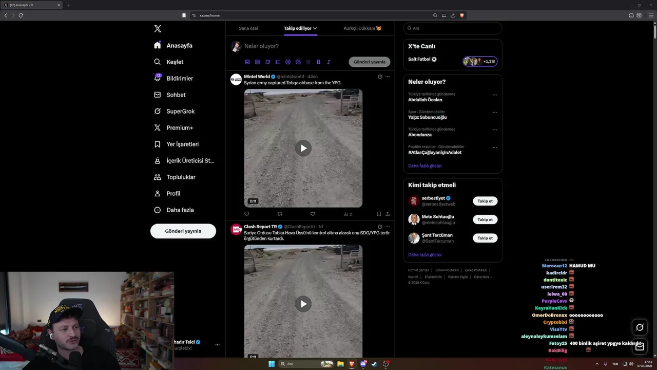Open Yer İşaretleri bookmarks
This screenshot has height=370, width=657.
[177, 144]
